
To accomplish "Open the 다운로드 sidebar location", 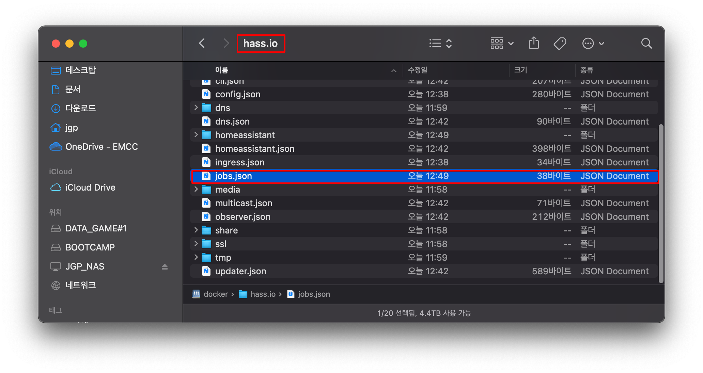I will click(x=80, y=108).
